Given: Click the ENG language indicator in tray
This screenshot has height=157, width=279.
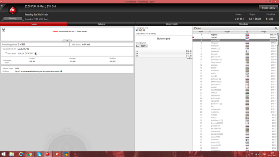Looking at the screenshot, I should coord(264,154).
